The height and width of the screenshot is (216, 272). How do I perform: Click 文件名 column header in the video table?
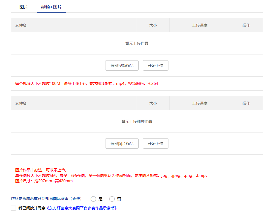(x=21, y=25)
